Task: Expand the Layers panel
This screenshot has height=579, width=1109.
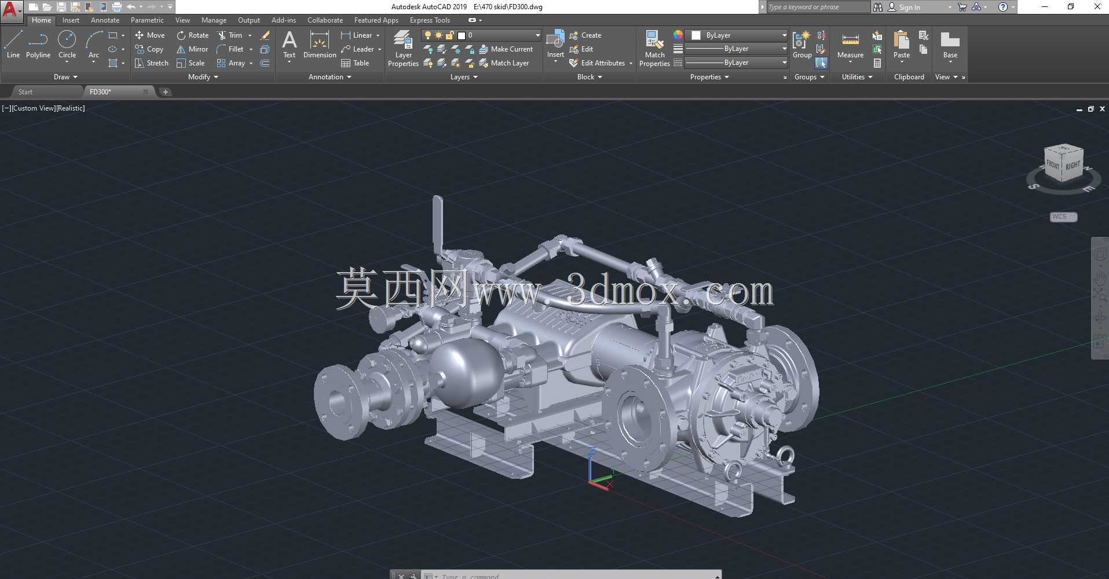Action: click(464, 77)
